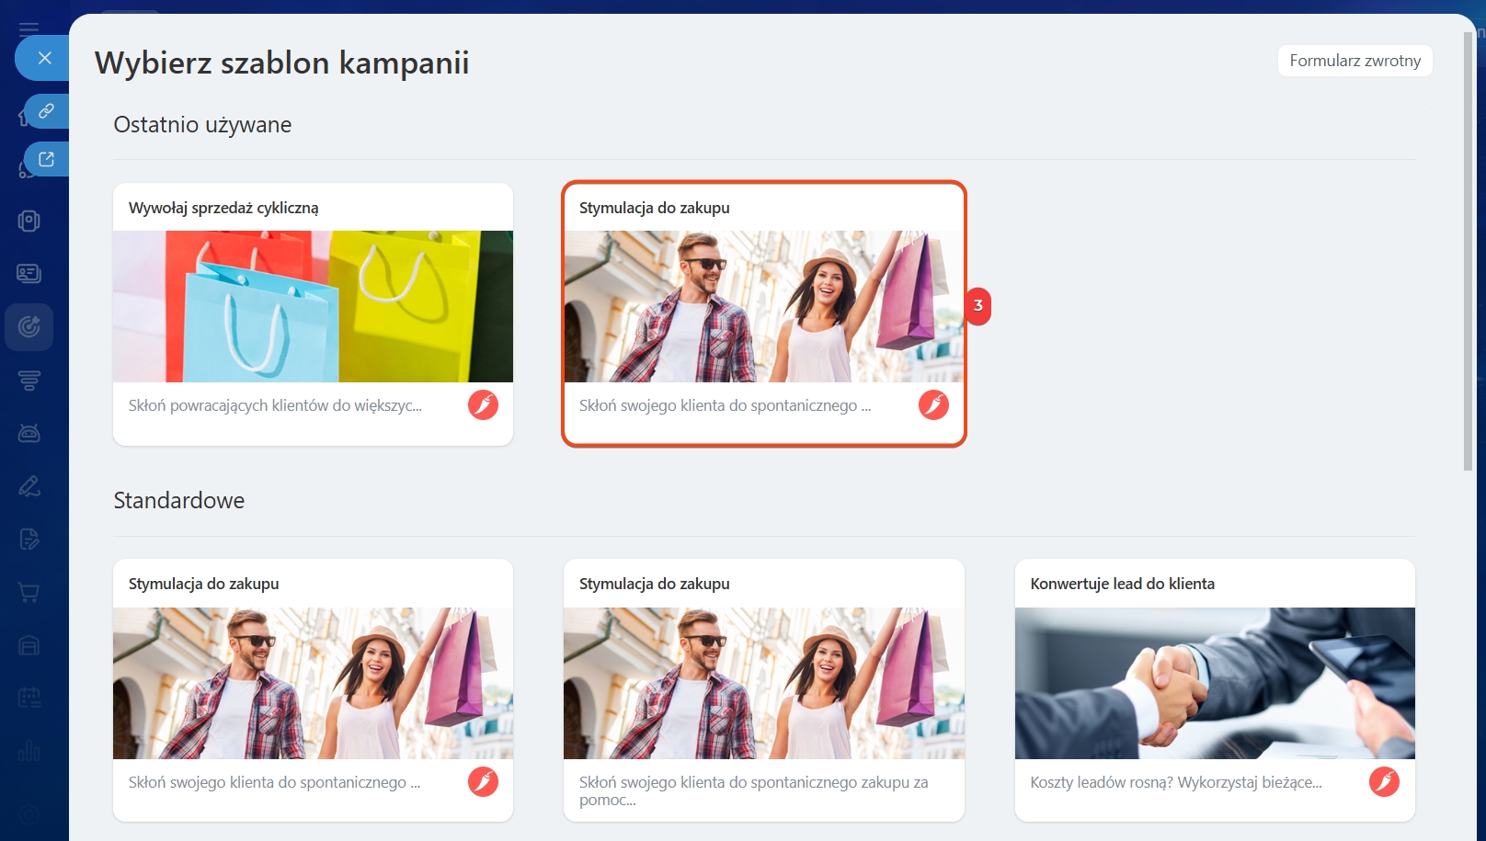Screen dimensions: 1486x841
Task: Choose highlighted Stymulacja do zakupu recent template
Action: pyautogui.click(x=763, y=313)
